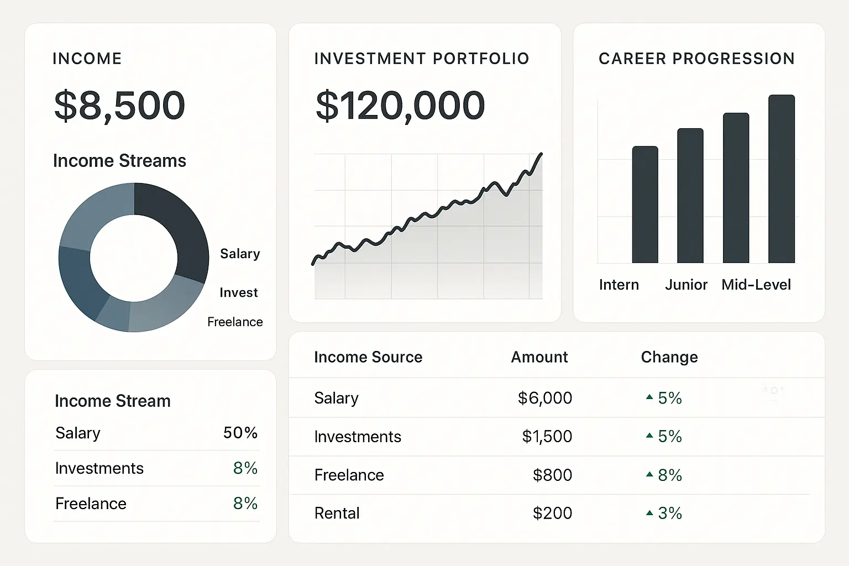
Task: Click the up arrow in the Rental change cell
Action: tap(649, 513)
